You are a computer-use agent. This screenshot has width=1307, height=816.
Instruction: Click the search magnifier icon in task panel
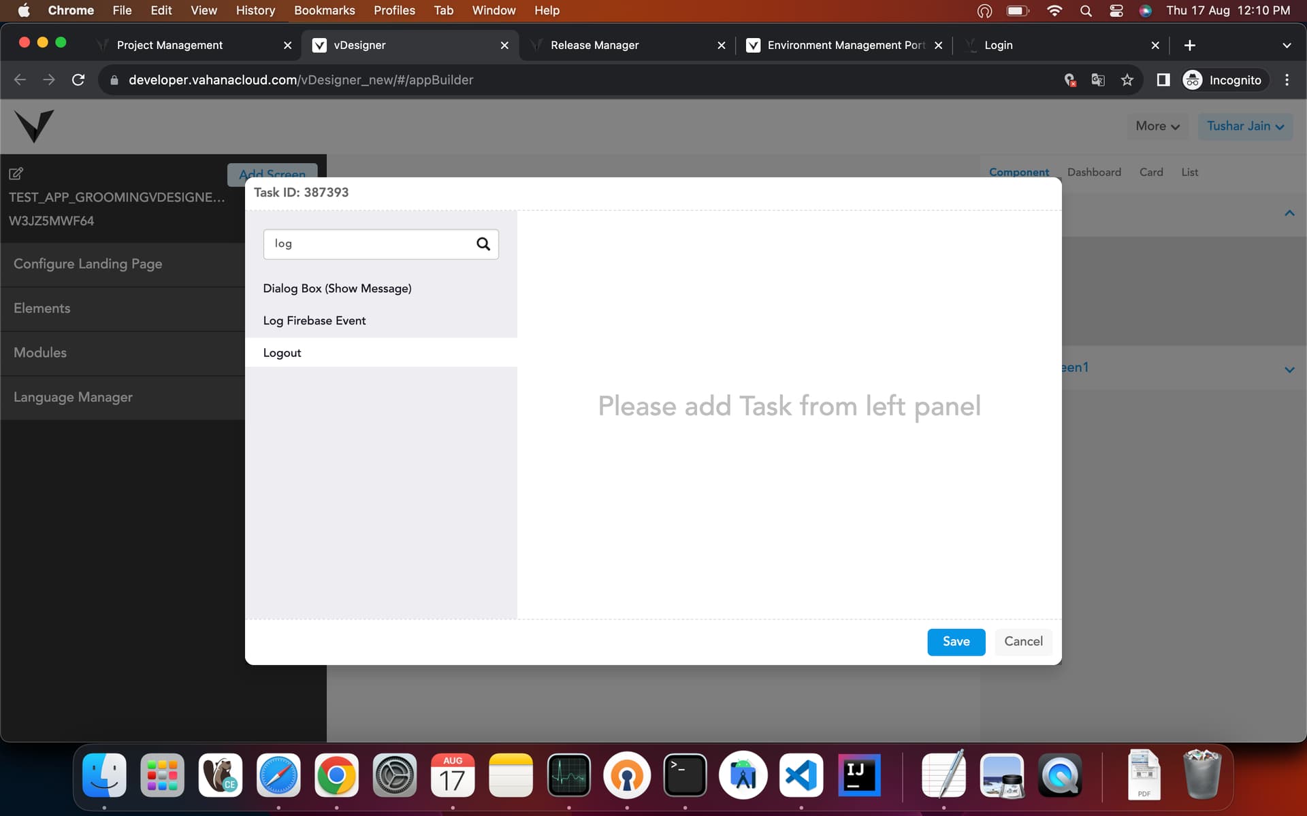point(483,244)
